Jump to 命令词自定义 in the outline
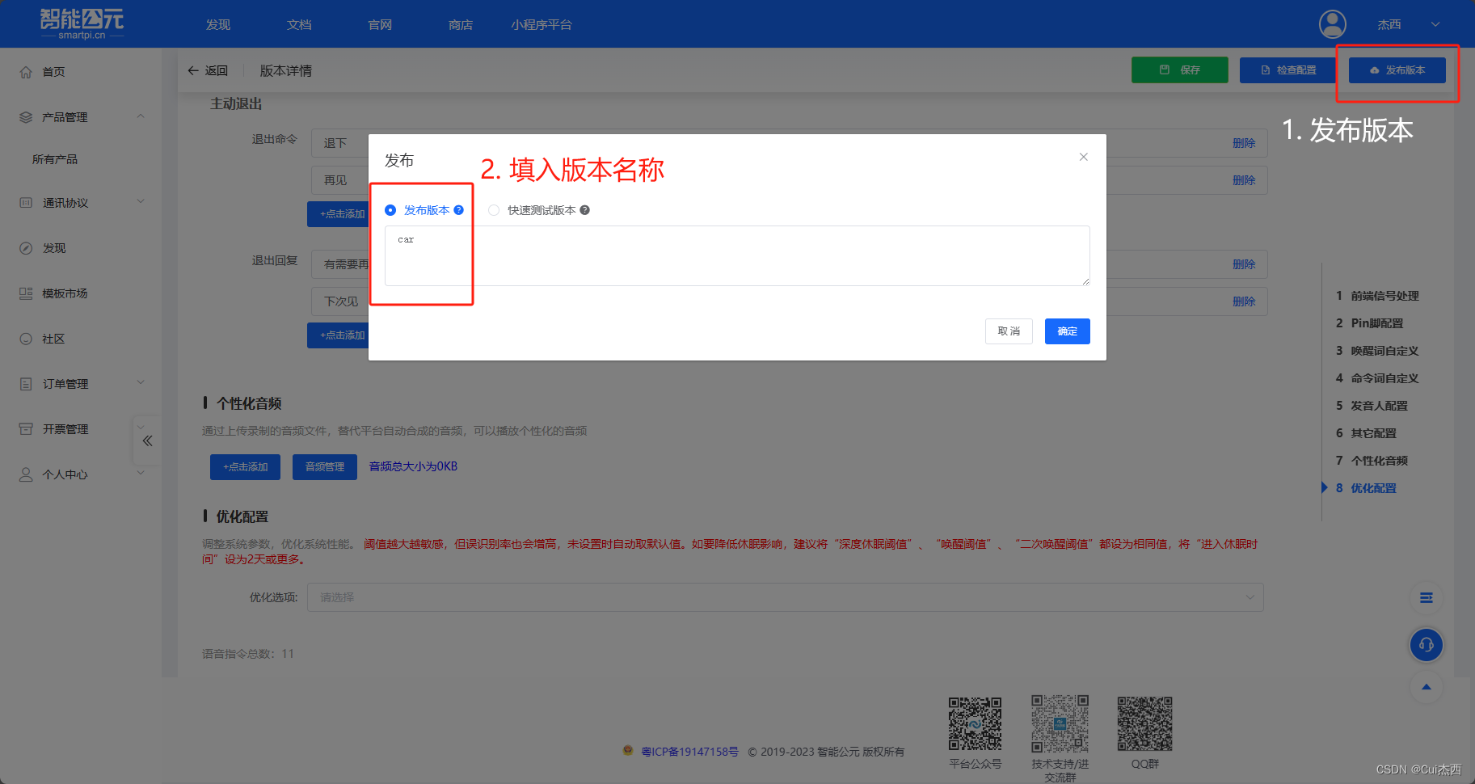 pos(1384,378)
